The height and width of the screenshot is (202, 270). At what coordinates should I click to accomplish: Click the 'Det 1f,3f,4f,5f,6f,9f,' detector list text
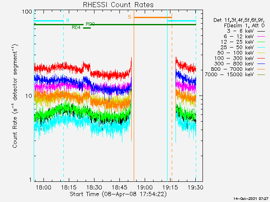point(239,20)
